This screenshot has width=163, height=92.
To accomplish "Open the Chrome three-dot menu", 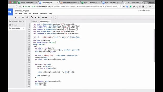I will (153, 6).
